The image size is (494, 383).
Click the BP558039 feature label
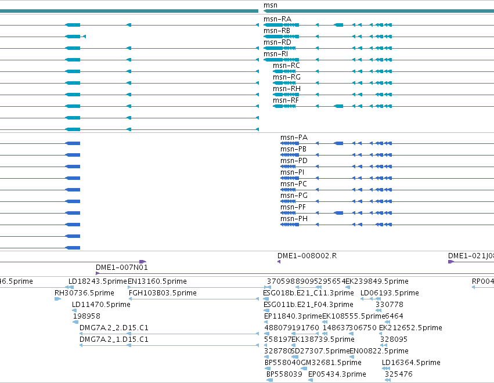[284, 374]
